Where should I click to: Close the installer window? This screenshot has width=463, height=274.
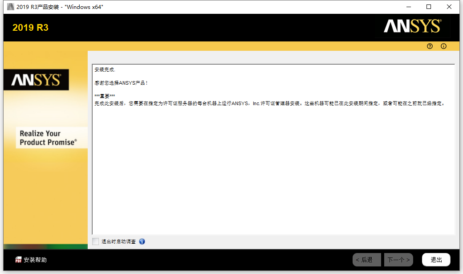click(449, 7)
